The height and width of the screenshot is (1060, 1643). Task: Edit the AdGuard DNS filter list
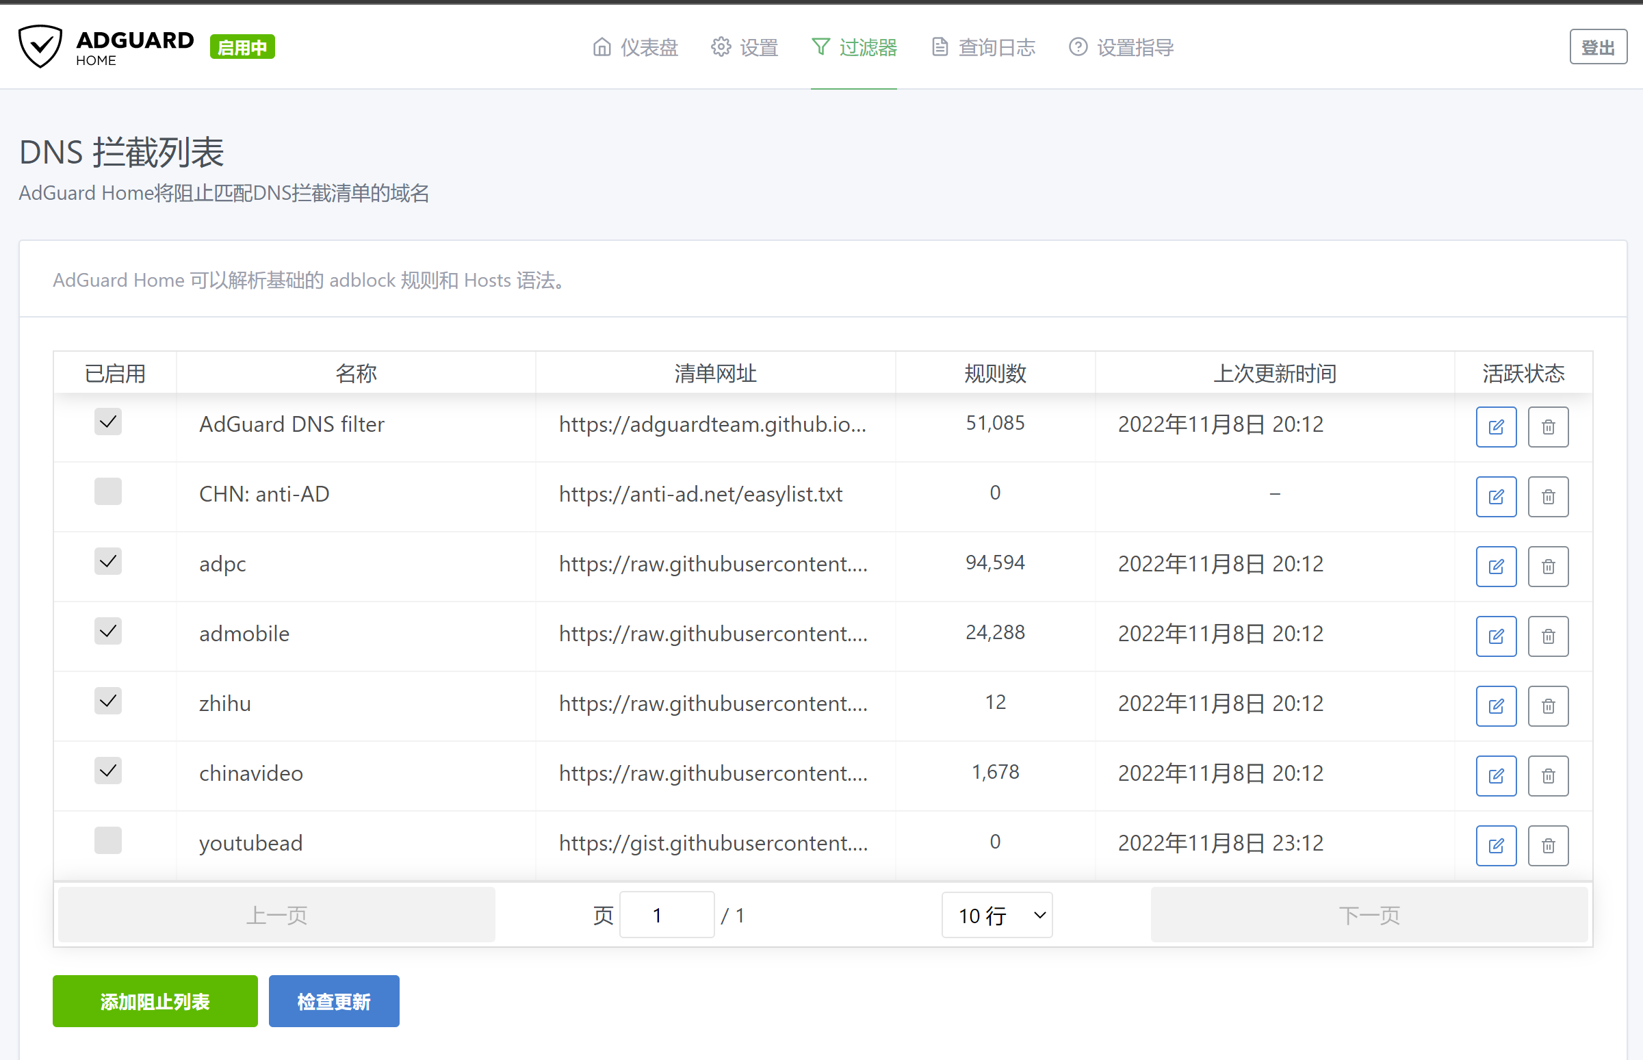pyautogui.click(x=1496, y=427)
